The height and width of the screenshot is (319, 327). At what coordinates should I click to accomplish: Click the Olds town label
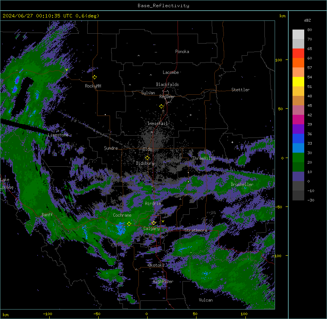pyautogui.click(x=147, y=149)
